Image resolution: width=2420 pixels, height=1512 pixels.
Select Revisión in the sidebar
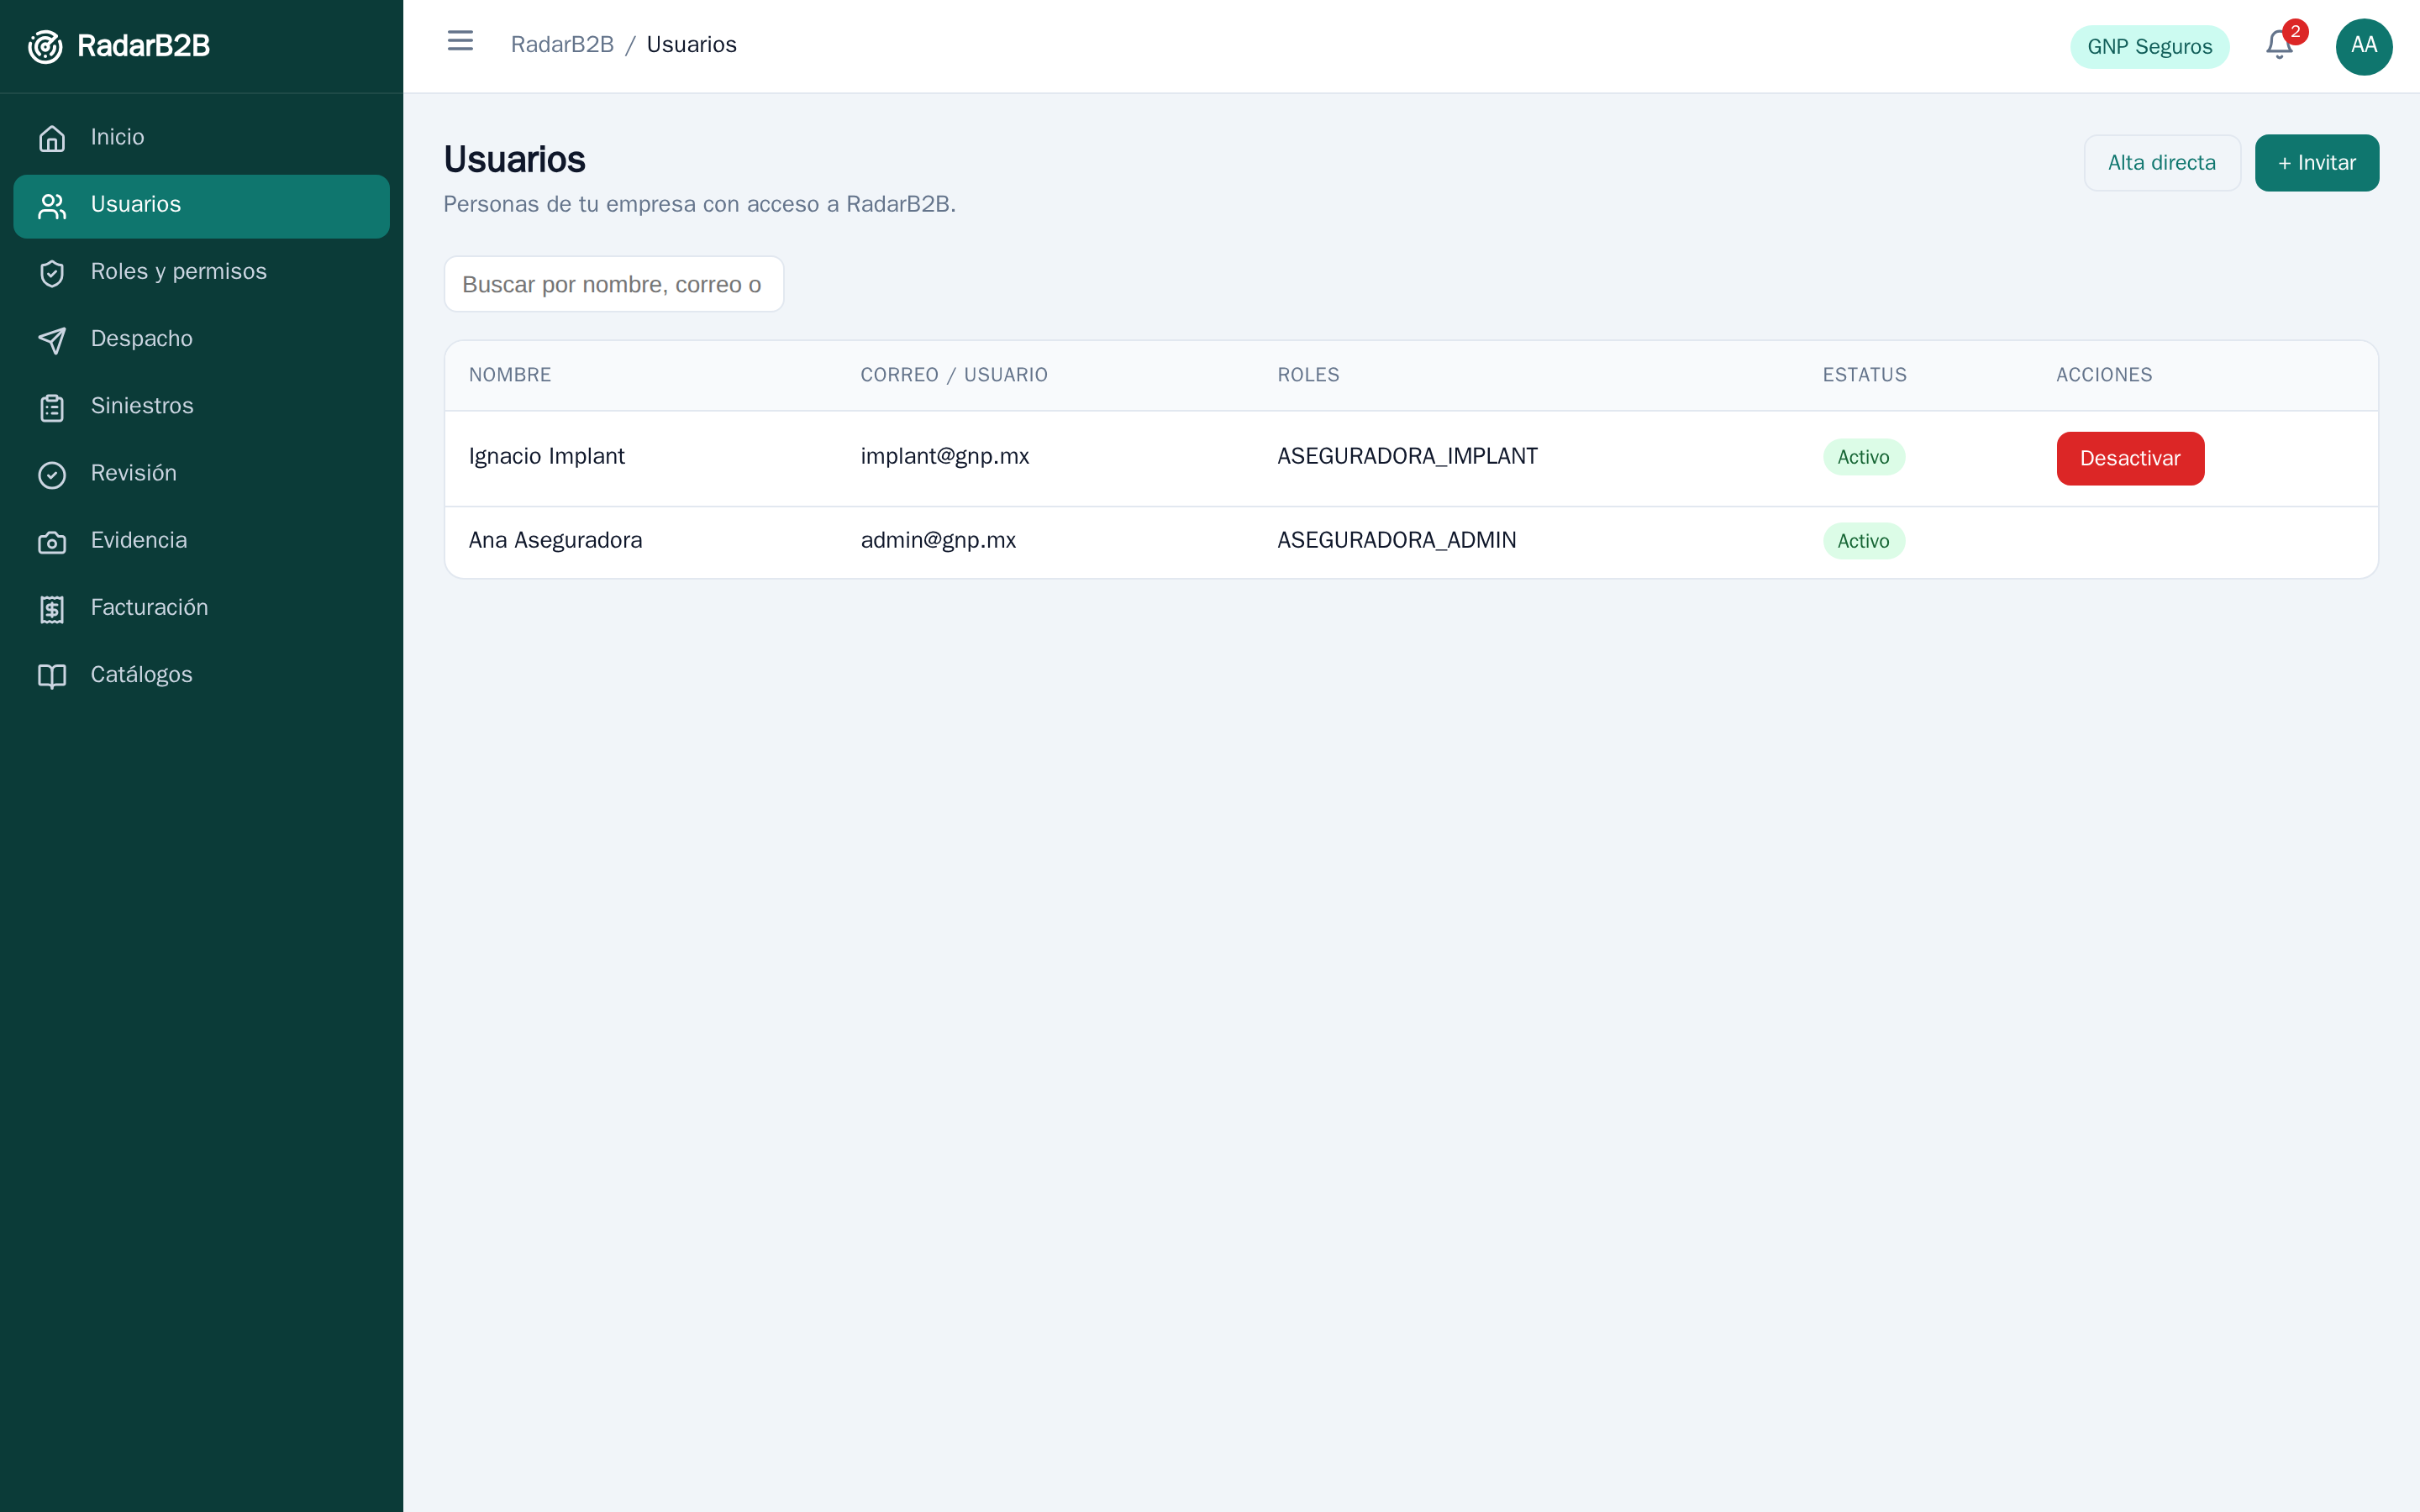[201, 474]
